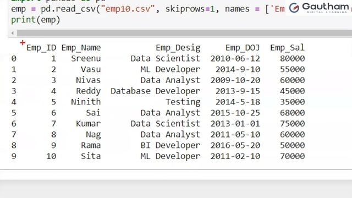Click the date 2014-5-18
This screenshot has height=198, width=352.
(x=238, y=102)
